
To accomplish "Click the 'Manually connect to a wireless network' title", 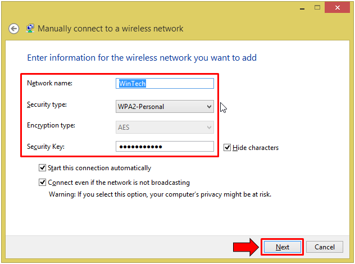I will point(111,29).
